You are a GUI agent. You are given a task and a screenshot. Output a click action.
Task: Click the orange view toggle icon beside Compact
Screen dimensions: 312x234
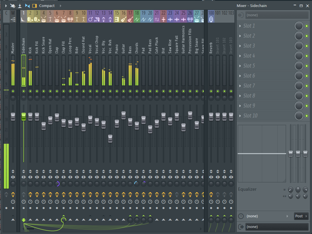(x=34, y=6)
